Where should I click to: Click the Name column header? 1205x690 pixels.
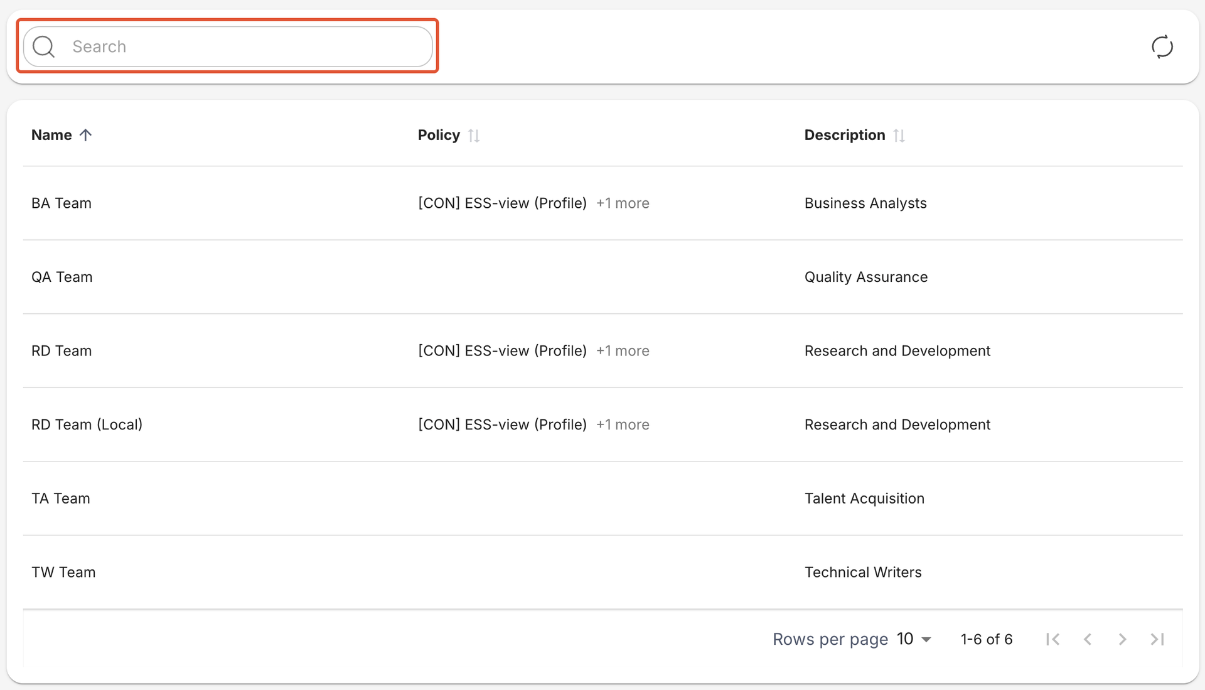click(51, 135)
